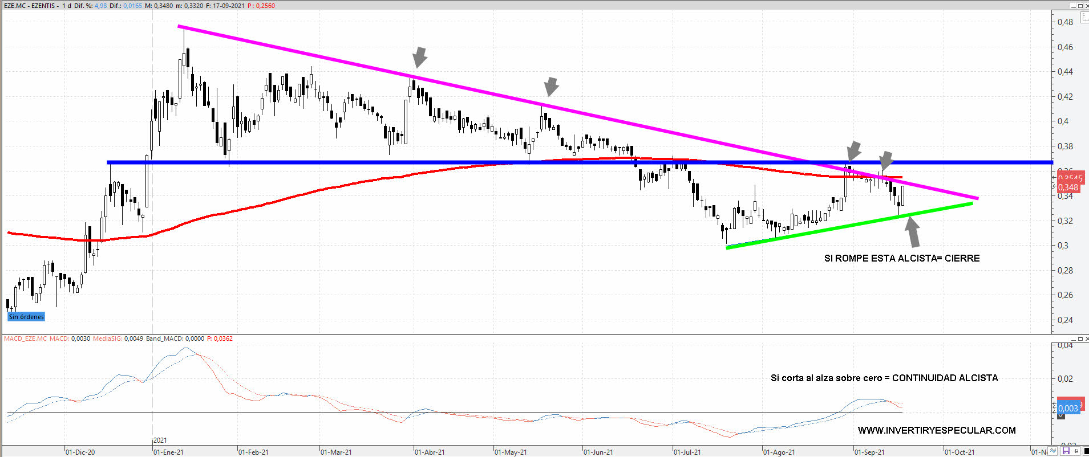Click the red 0,348 price label

point(1068,187)
